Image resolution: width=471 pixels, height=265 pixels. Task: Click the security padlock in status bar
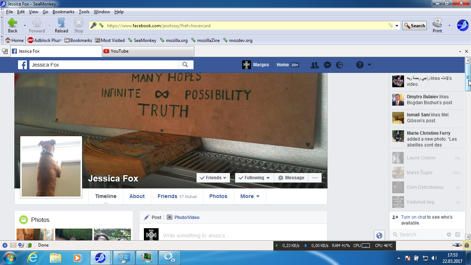point(467,245)
